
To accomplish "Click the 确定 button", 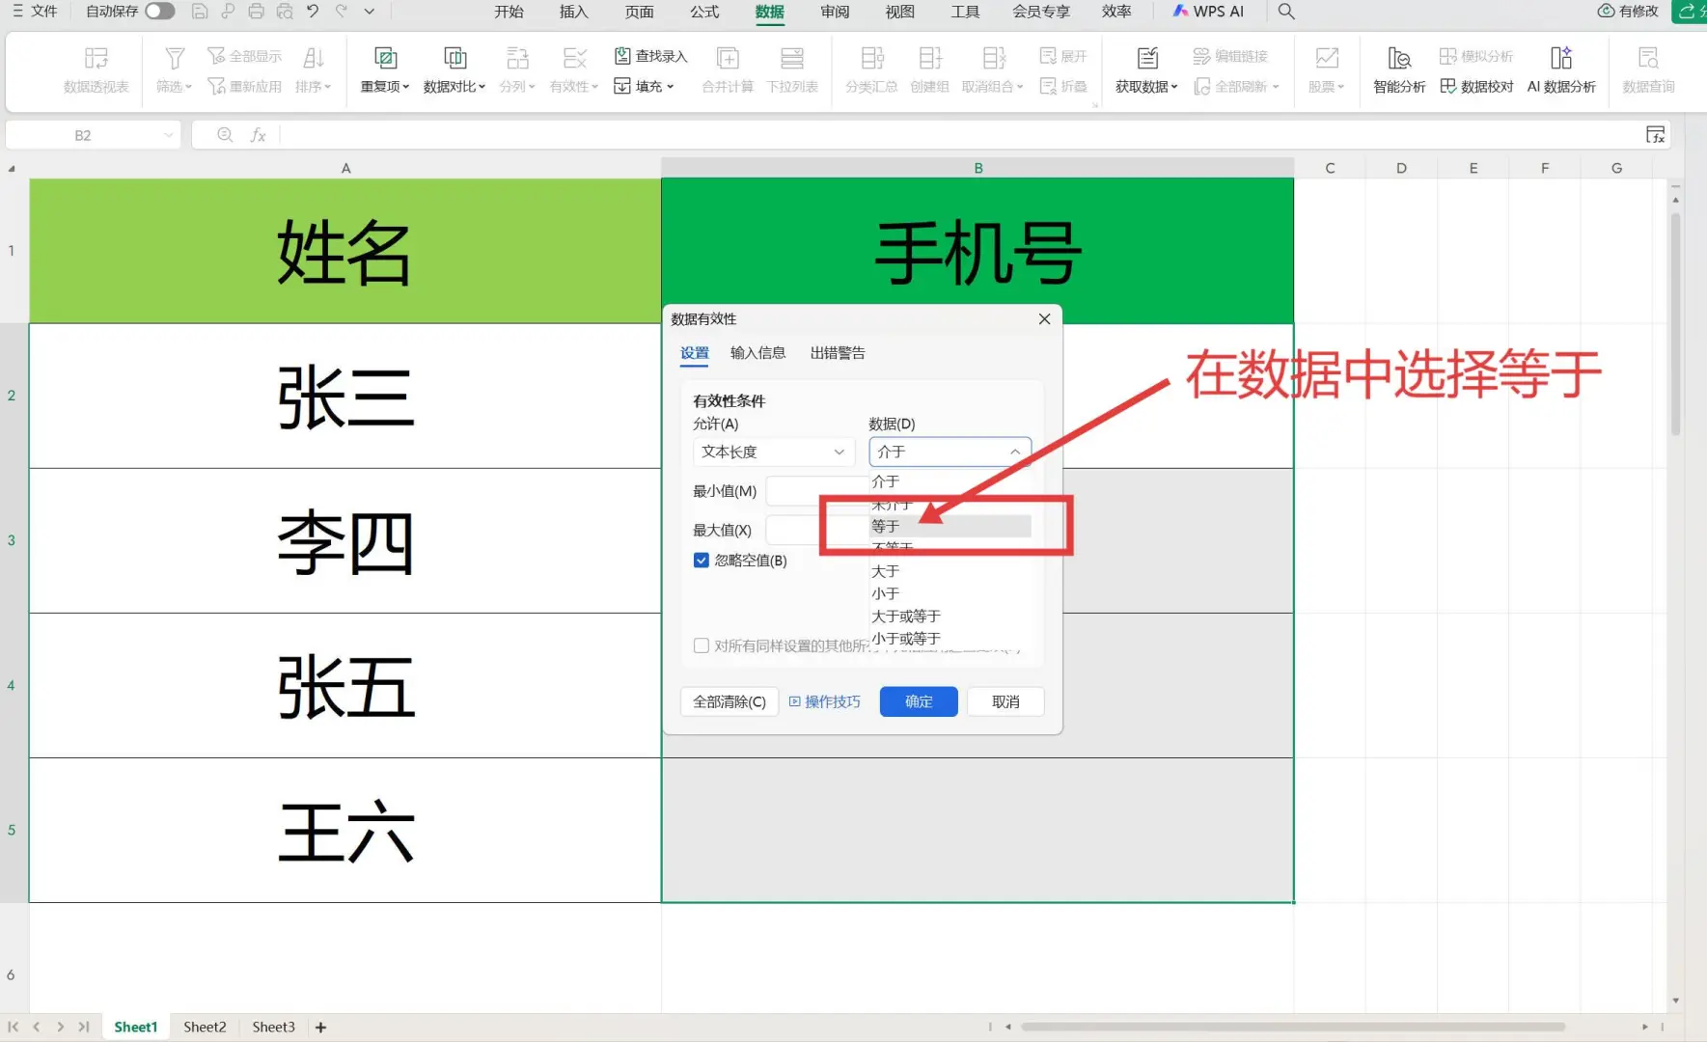I will tap(919, 701).
